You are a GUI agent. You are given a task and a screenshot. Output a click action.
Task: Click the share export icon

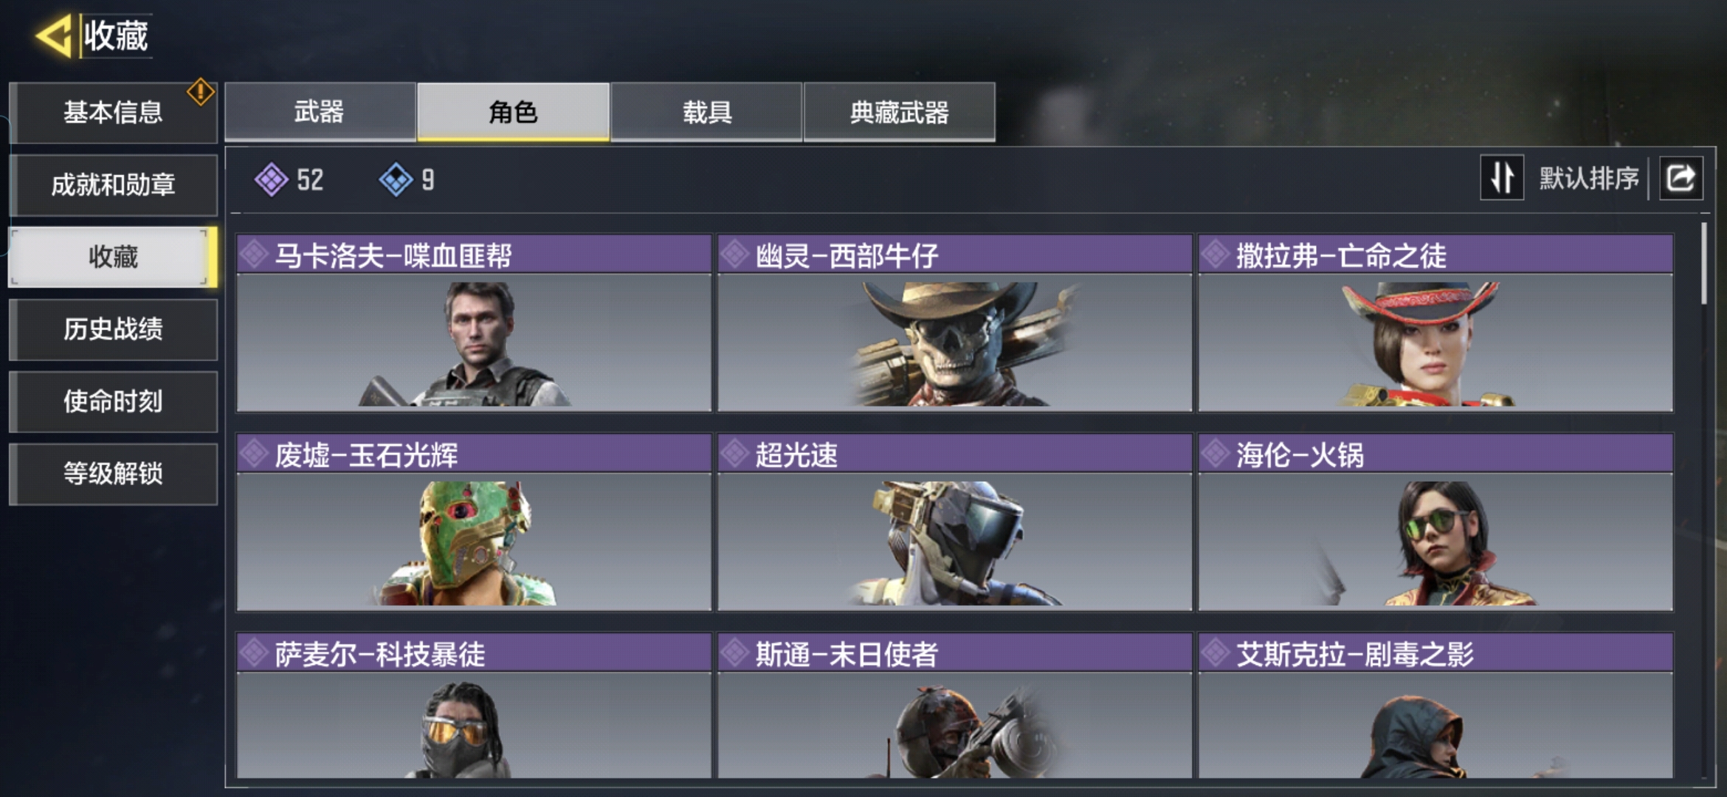coord(1681,178)
